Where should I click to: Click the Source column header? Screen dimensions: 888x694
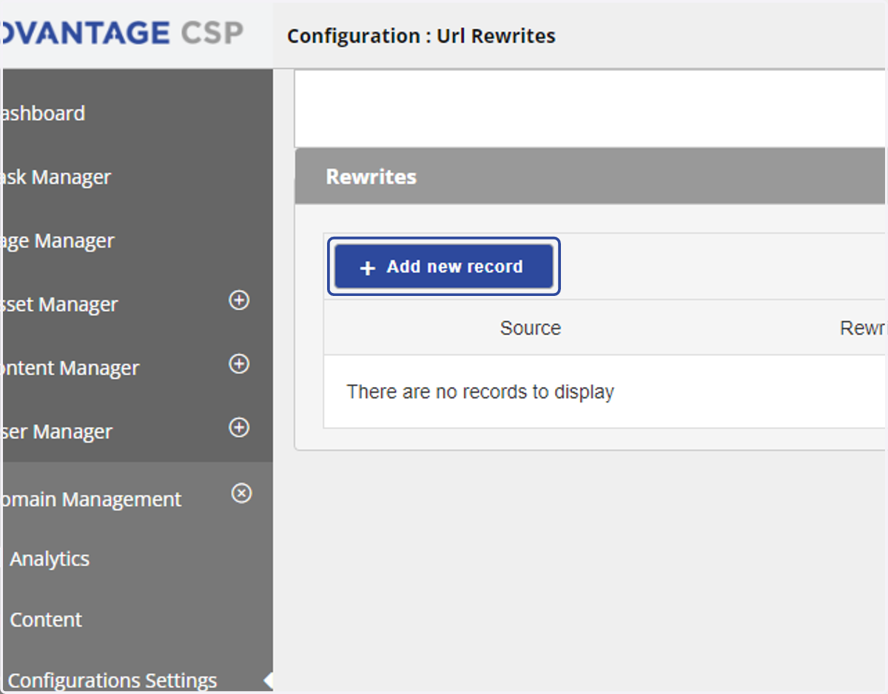[531, 328]
